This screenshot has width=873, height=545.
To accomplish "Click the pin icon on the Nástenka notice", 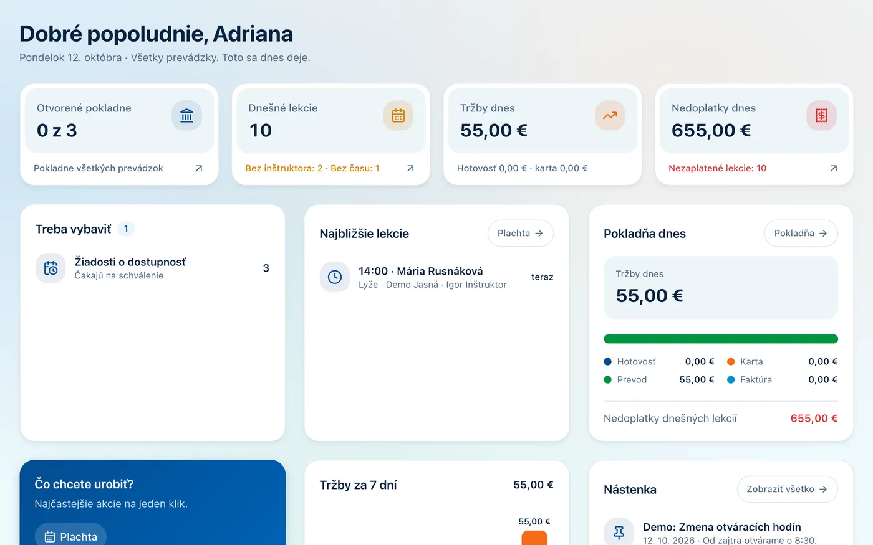I will [x=619, y=533].
